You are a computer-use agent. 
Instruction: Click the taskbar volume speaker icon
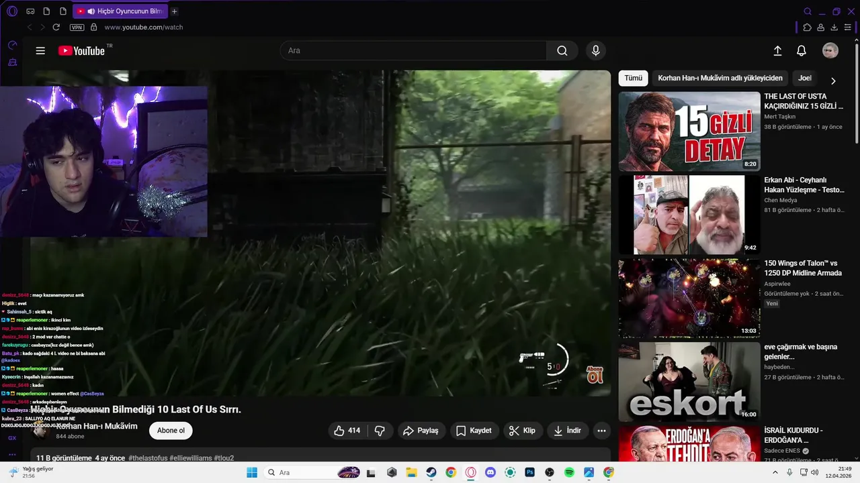point(814,472)
